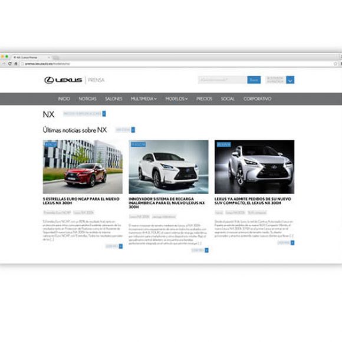Click the browser address bar URL

tap(47, 64)
